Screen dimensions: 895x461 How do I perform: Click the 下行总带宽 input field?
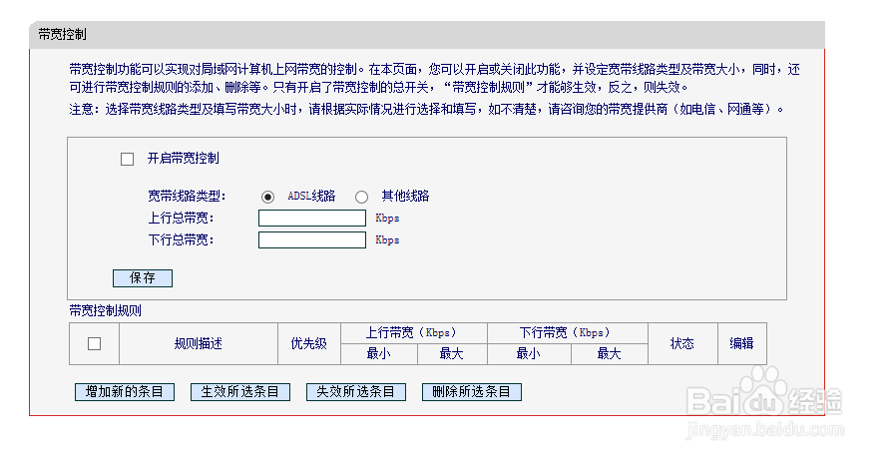312,239
